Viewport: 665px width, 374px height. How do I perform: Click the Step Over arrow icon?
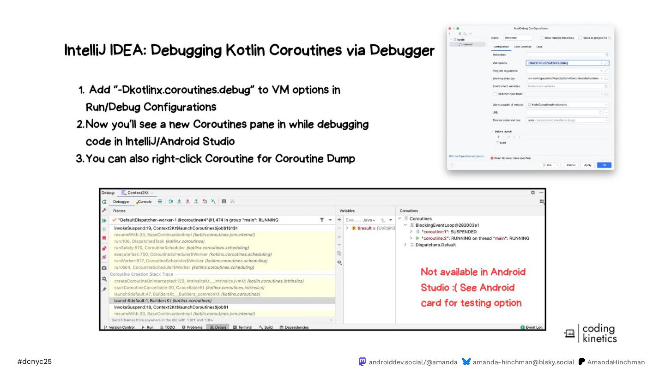pos(170,201)
